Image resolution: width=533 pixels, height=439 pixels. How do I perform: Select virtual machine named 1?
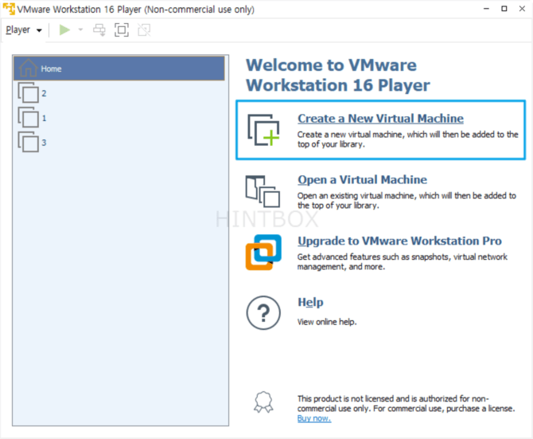coord(119,118)
